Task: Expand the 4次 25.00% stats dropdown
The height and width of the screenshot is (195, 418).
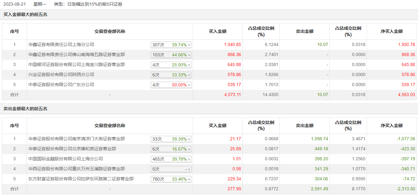Action: (x=171, y=65)
